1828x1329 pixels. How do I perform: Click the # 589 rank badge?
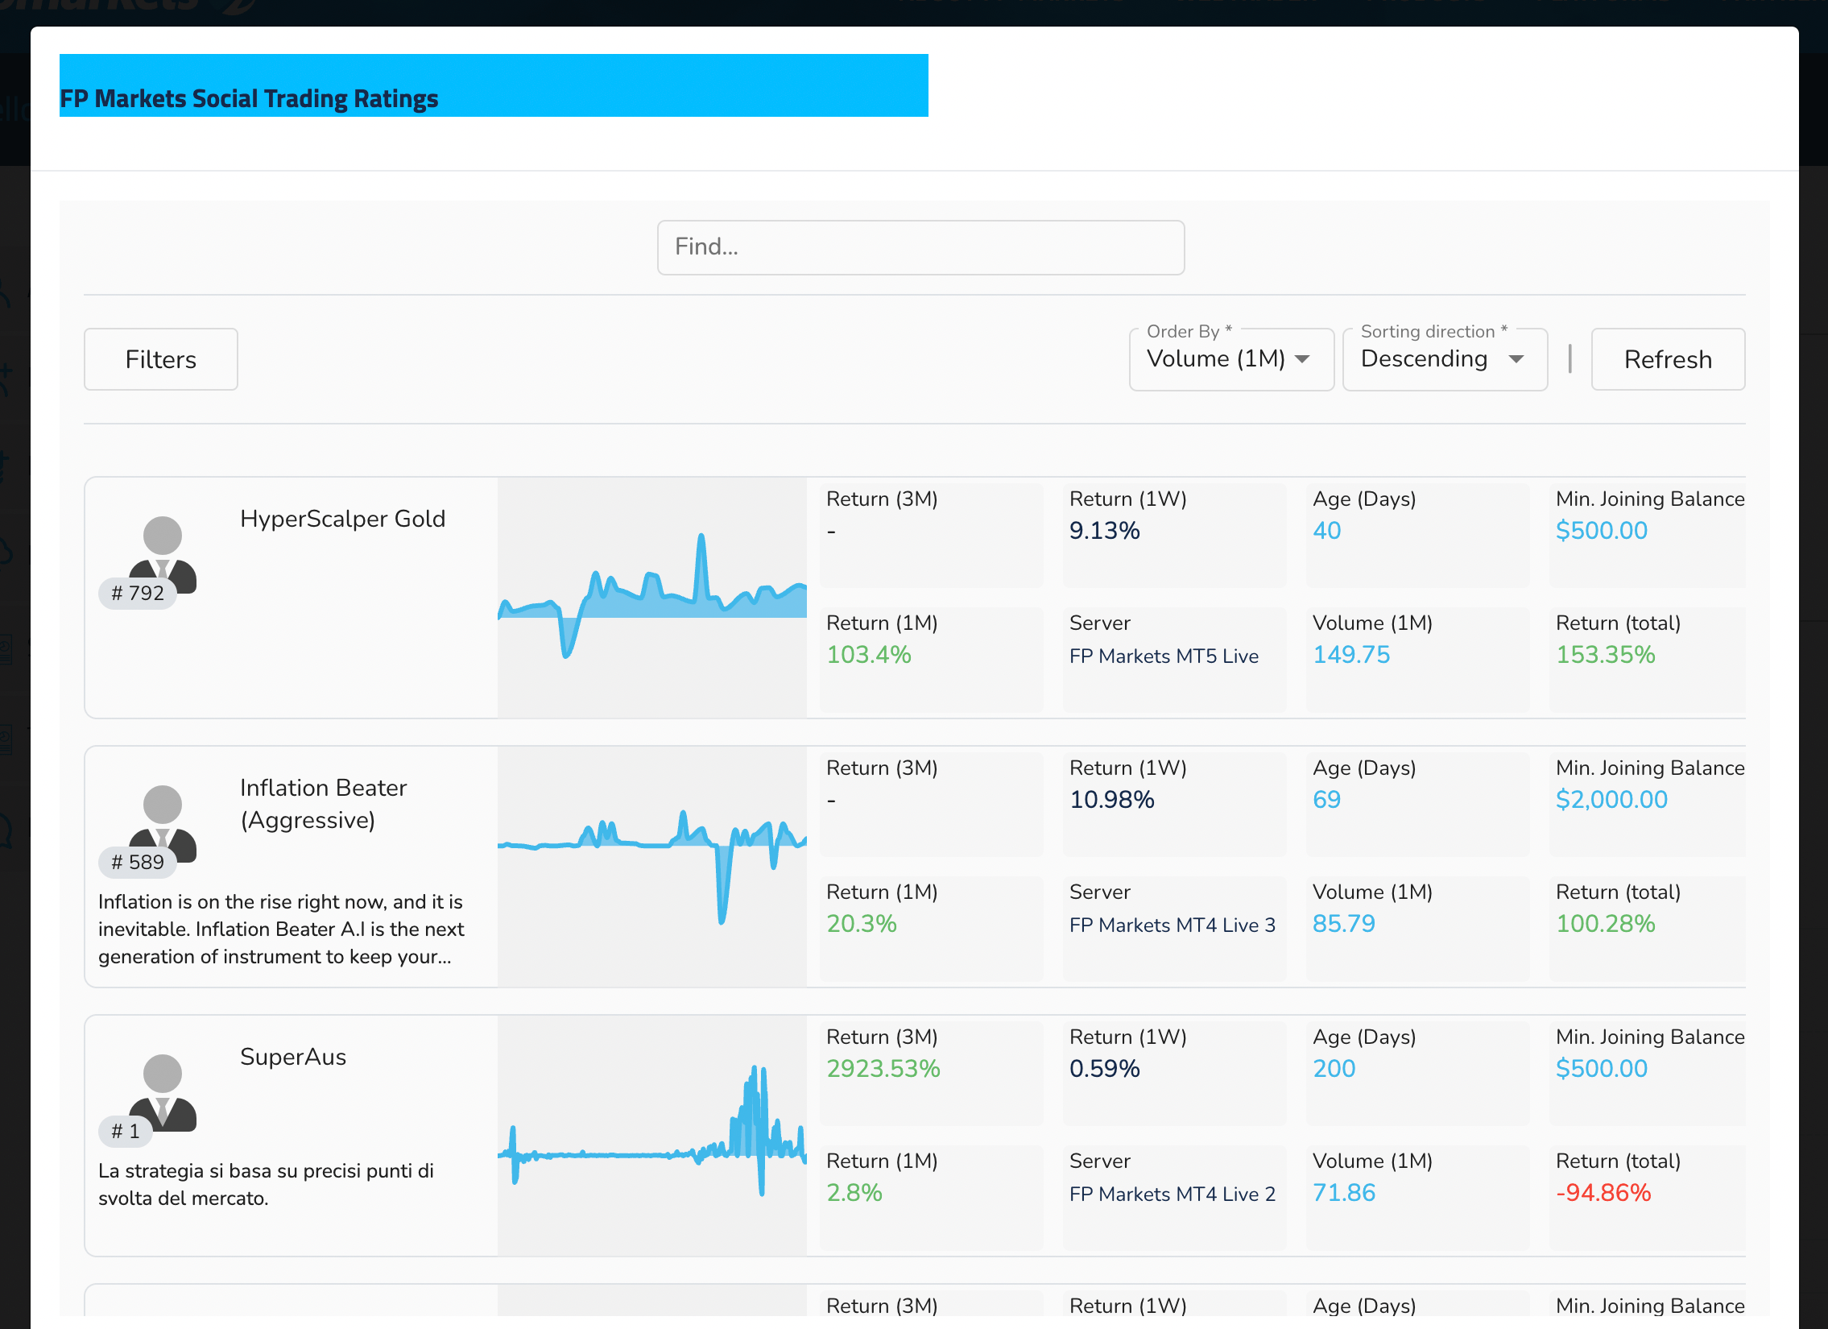point(138,863)
